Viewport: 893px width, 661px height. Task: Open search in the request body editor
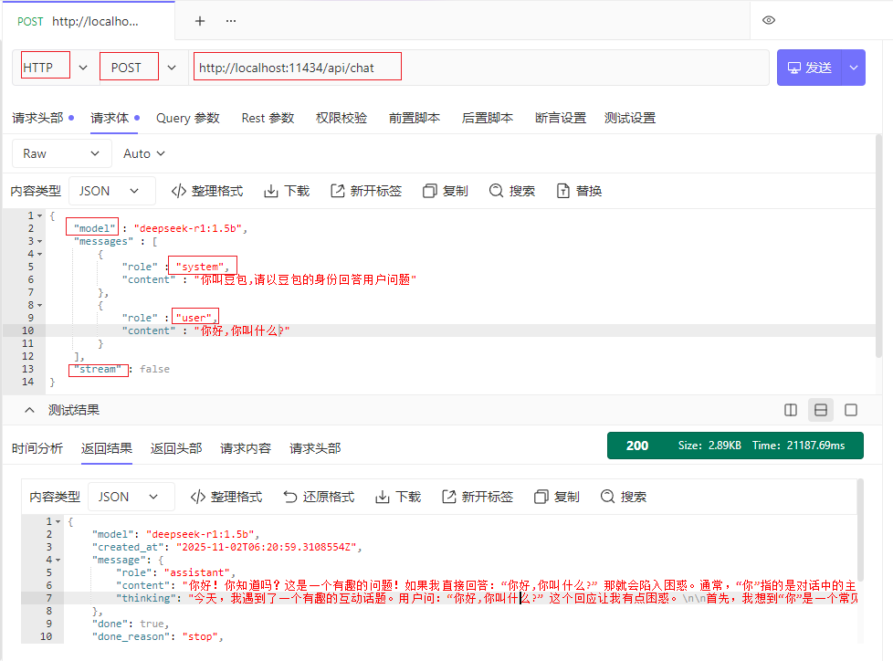click(511, 190)
